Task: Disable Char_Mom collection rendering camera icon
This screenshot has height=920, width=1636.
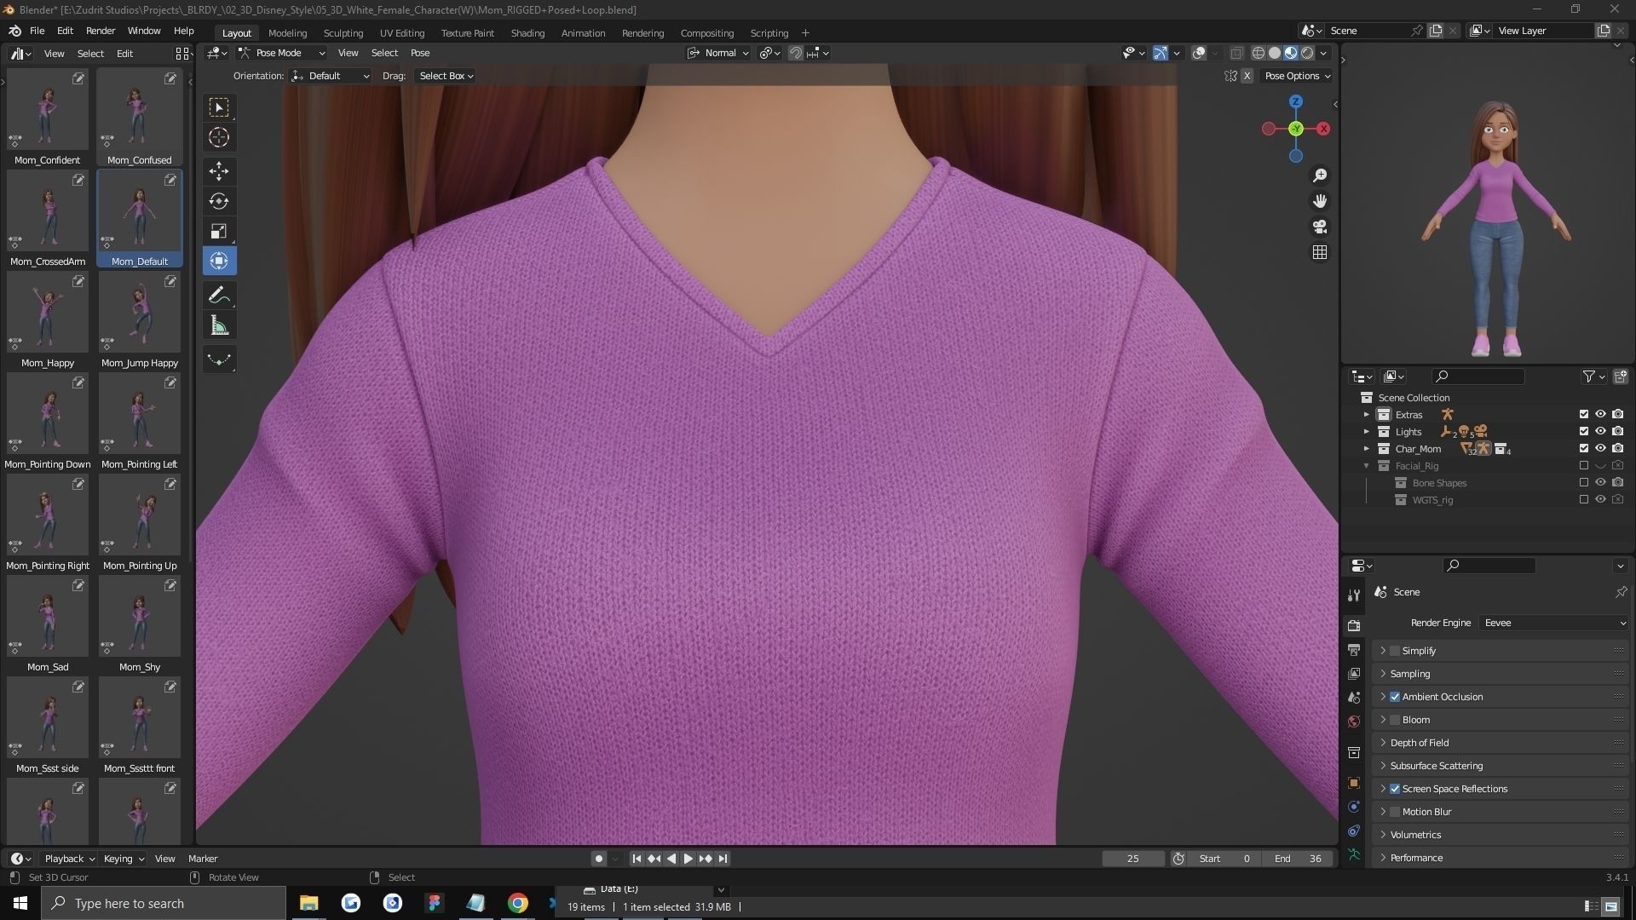Action: pyautogui.click(x=1617, y=449)
